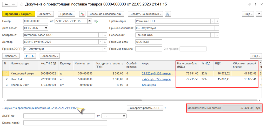
Task: Expand the Организация dropdown
Action: click(x=213, y=21)
